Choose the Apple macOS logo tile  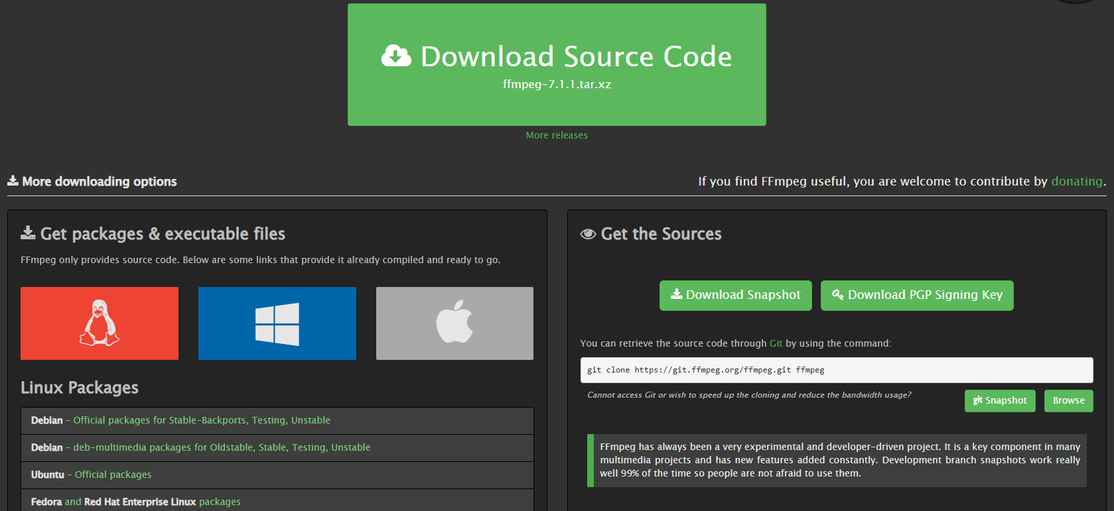pyautogui.click(x=454, y=323)
